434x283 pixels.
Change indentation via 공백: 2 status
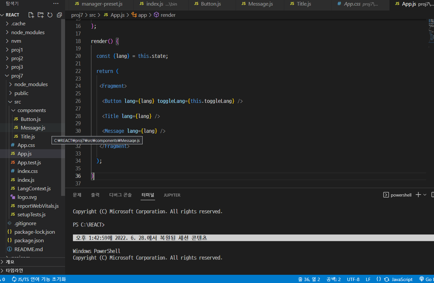coord(333,279)
